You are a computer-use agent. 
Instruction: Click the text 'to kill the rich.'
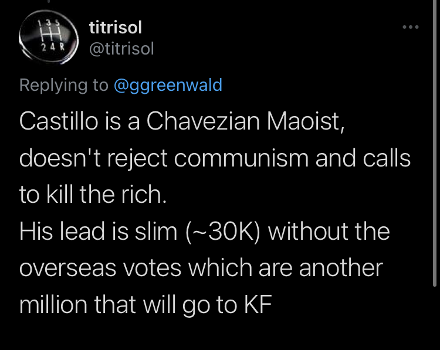tap(93, 194)
